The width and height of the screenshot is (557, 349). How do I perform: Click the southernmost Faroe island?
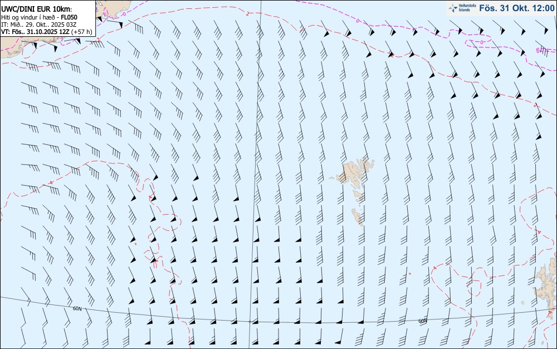pos(358,216)
